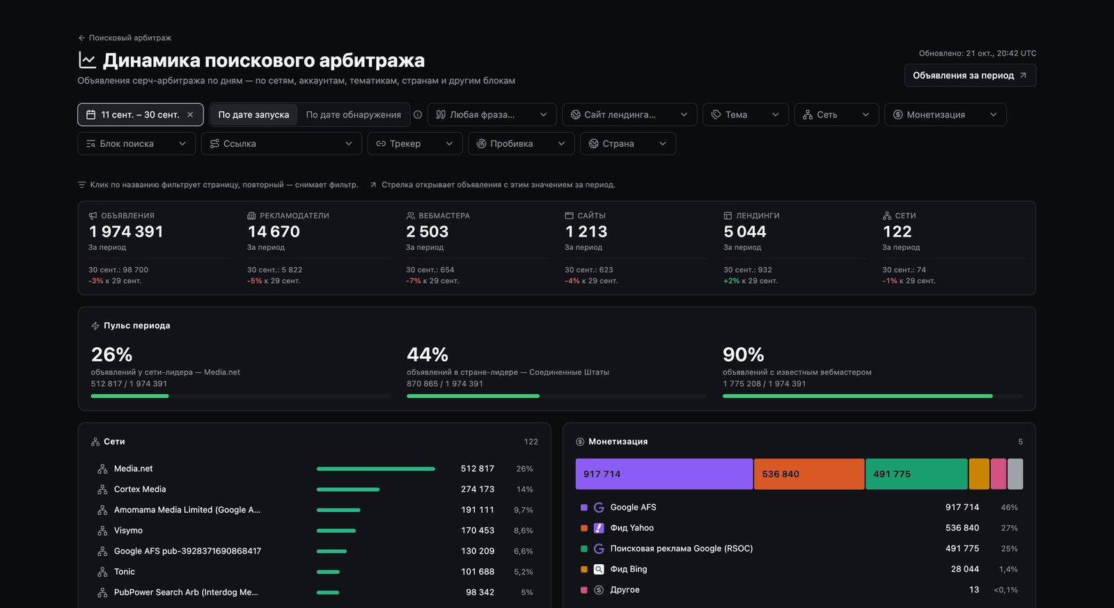Click the lightning icon by Пульс периода

coord(95,326)
